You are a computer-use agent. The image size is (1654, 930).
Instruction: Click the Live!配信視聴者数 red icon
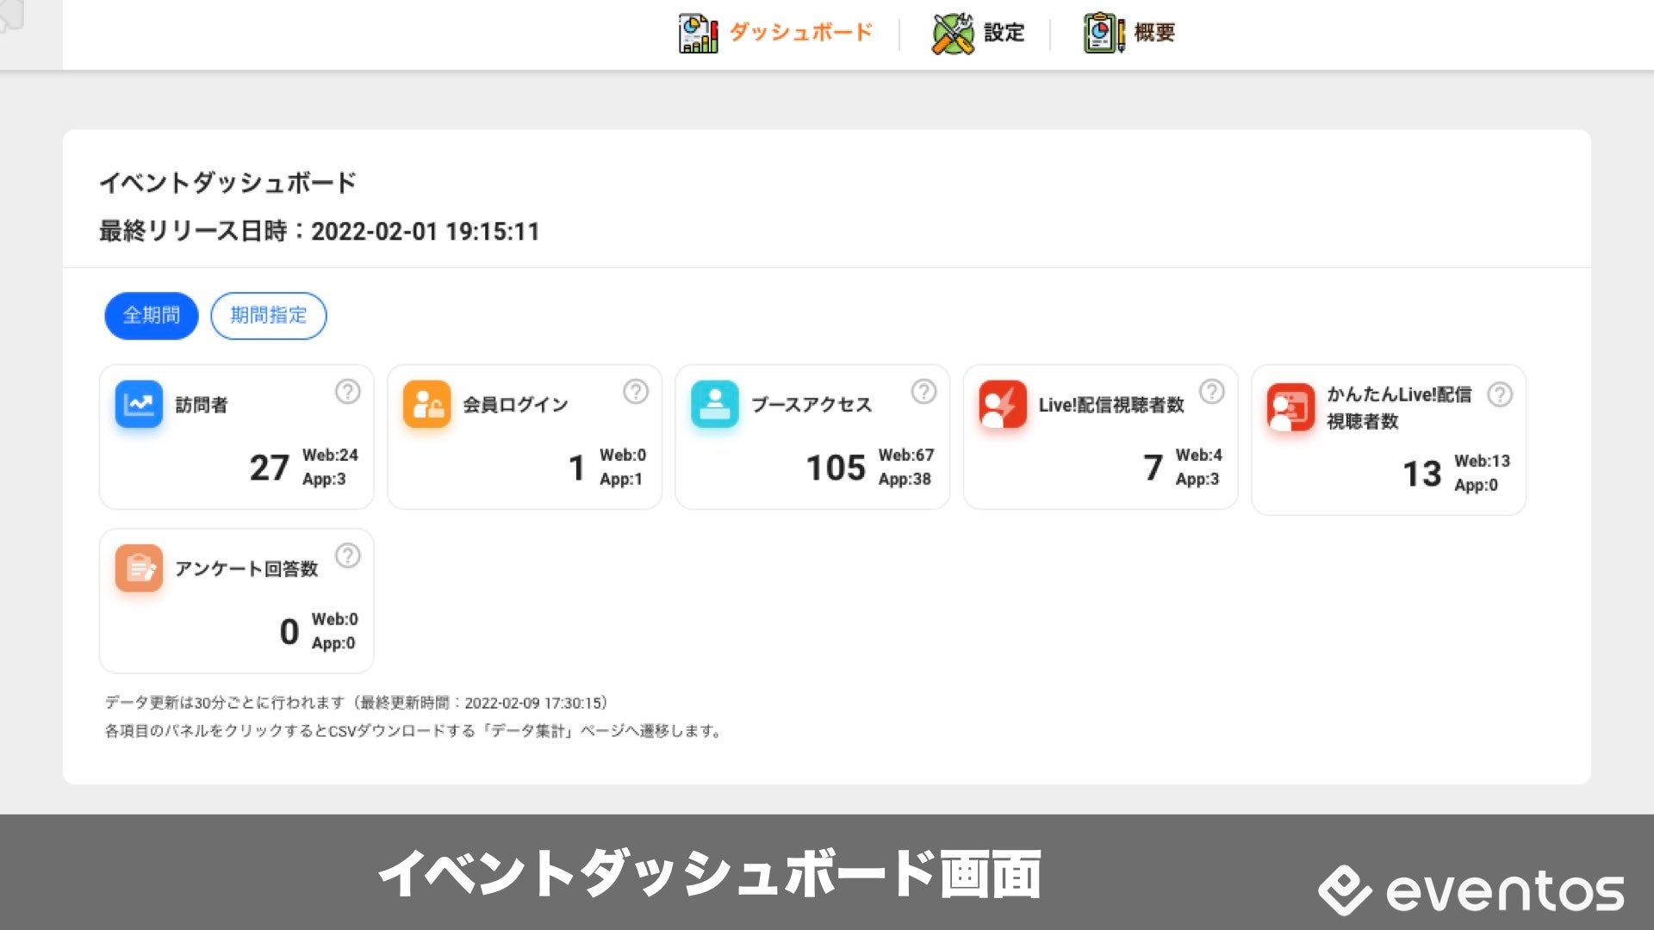click(x=1002, y=404)
